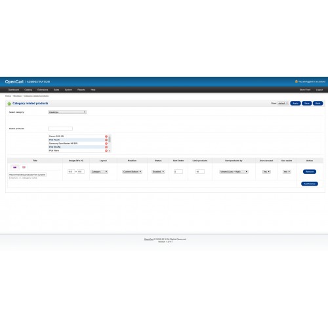Remove iPod Shuffle with red minus icon
The height and width of the screenshot is (328, 328).
click(x=106, y=147)
